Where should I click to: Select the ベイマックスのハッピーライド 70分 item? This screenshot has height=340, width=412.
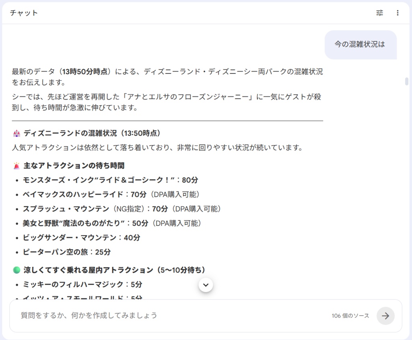(x=111, y=195)
